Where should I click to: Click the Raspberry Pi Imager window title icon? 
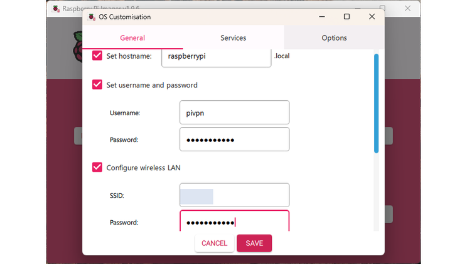[56, 9]
